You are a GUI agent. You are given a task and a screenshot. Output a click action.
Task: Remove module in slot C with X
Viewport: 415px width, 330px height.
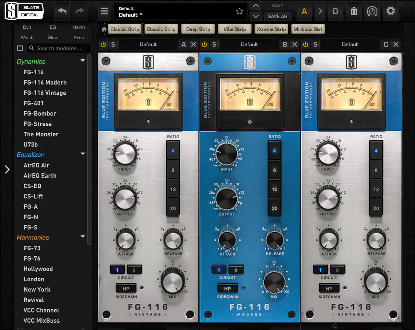(x=396, y=44)
